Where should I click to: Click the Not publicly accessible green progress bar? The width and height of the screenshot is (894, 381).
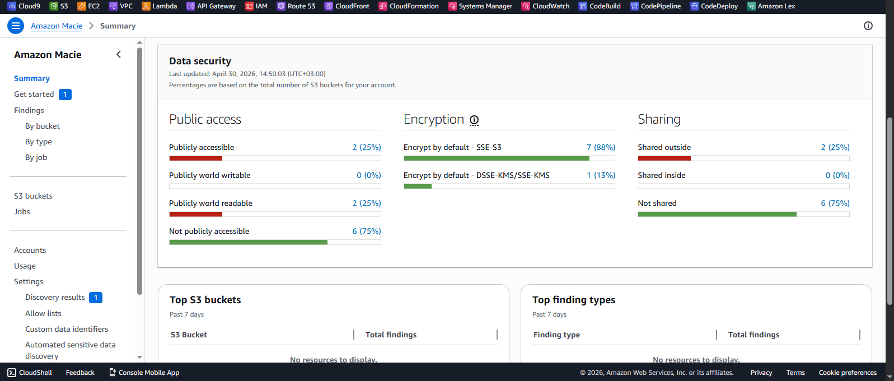coord(275,242)
